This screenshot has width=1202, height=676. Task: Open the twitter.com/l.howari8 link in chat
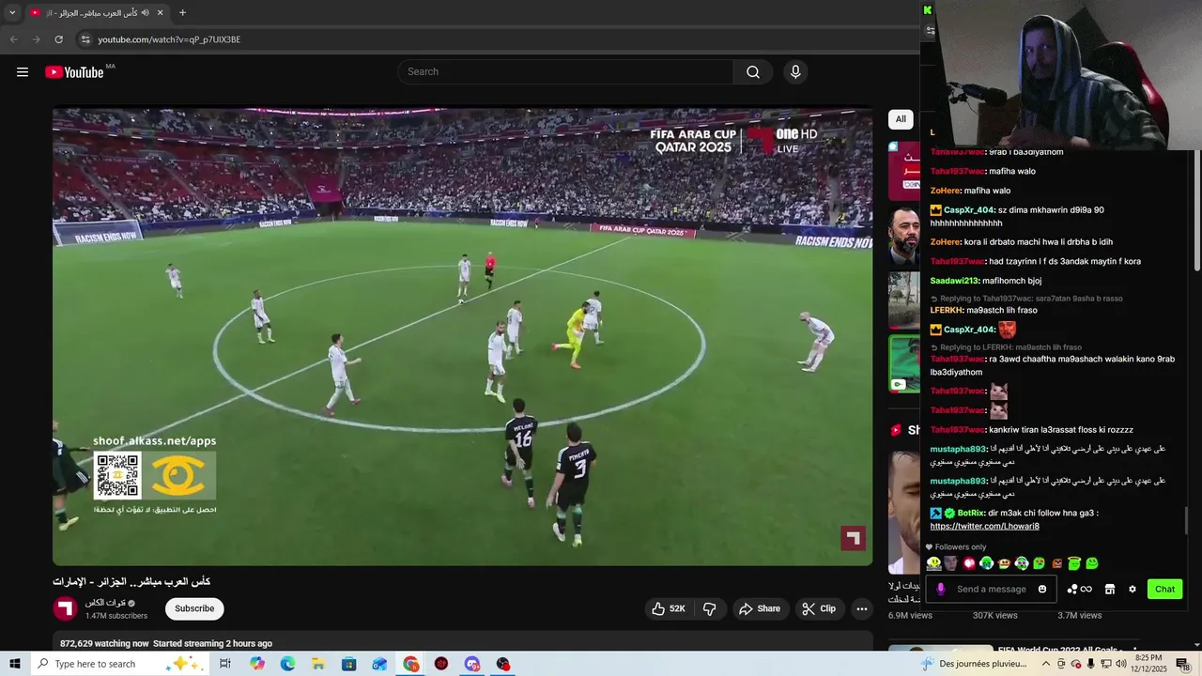[x=984, y=527]
